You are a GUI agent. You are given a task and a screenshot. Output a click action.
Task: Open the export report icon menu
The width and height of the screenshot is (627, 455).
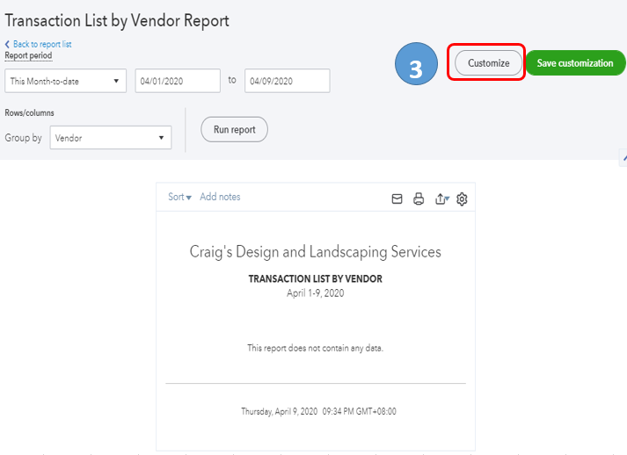pyautogui.click(x=441, y=199)
